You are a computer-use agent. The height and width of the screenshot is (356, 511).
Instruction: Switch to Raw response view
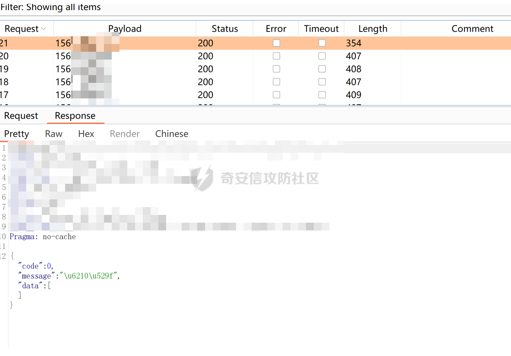tap(53, 134)
